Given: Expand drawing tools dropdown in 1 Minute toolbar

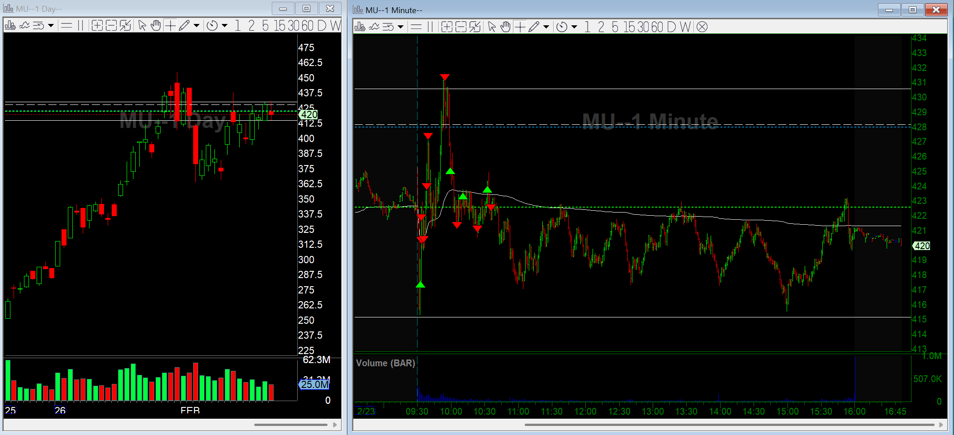Looking at the screenshot, I should tap(546, 27).
